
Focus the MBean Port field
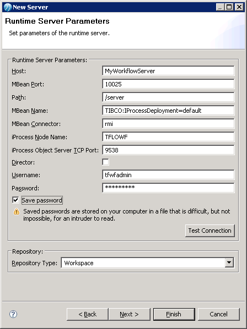click(x=168, y=84)
